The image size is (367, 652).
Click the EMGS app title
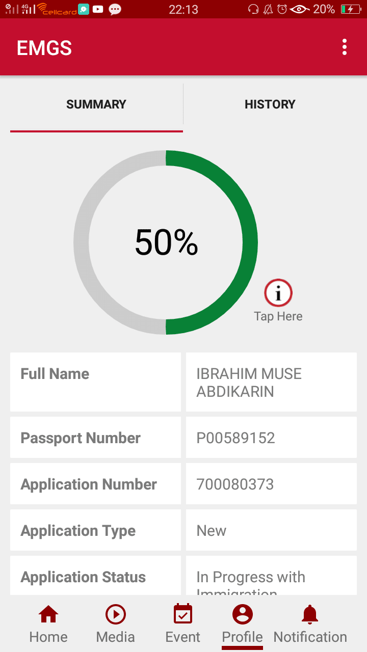(x=44, y=48)
